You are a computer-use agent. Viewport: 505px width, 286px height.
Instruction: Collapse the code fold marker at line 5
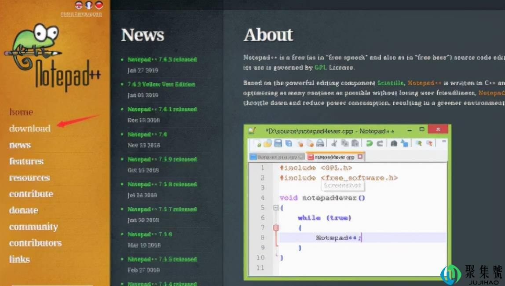[x=276, y=208]
